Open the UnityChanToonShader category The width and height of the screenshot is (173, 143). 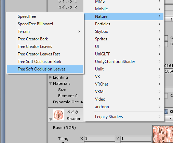coord(124,62)
